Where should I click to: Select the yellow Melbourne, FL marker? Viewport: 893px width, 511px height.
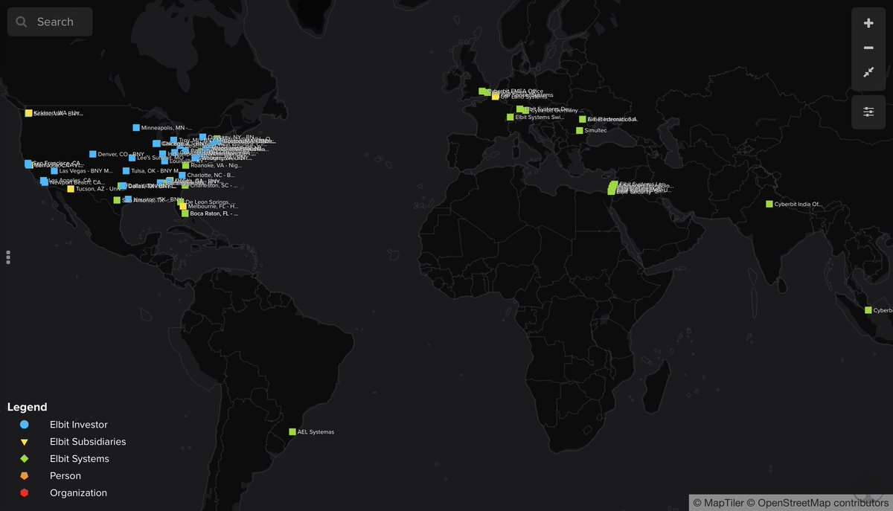click(x=183, y=206)
